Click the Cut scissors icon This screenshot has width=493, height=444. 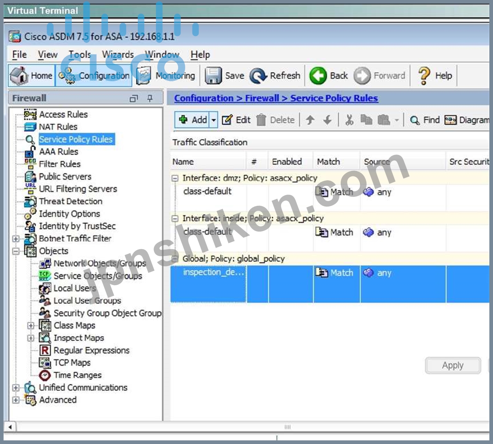pyautogui.click(x=349, y=120)
